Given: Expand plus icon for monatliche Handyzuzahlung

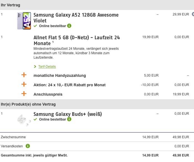Looking at the screenshot, I should coord(24,75).
